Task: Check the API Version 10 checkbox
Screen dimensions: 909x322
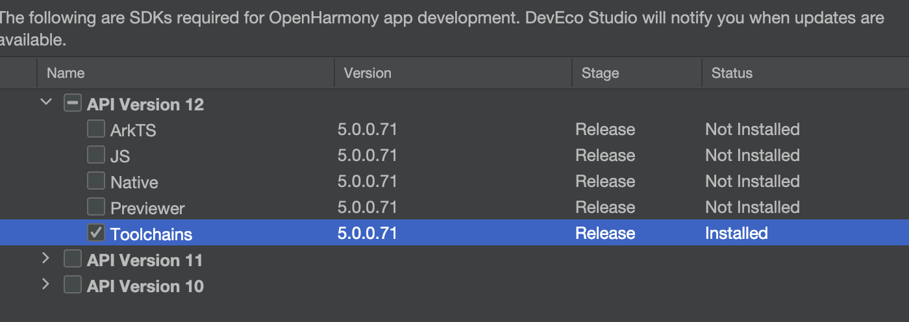Action: 73,285
